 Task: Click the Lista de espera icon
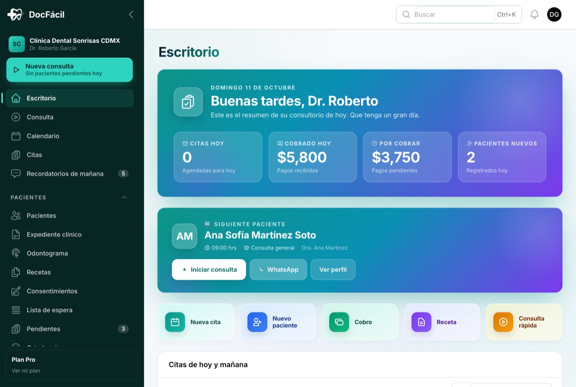pyautogui.click(x=16, y=310)
